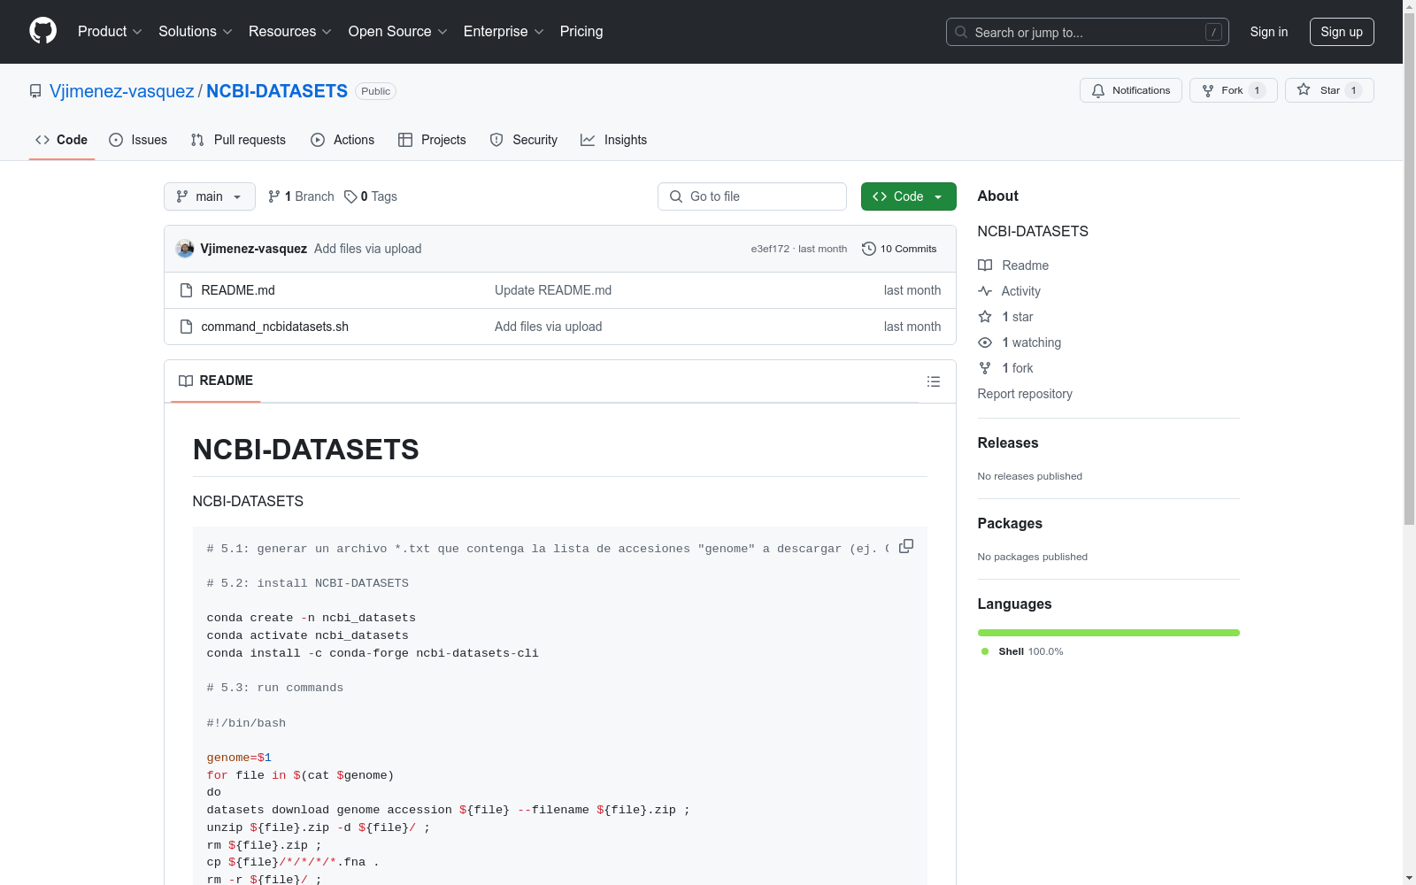1416x885 pixels.
Task: Select the README tab in file viewer
Action: [x=216, y=381]
